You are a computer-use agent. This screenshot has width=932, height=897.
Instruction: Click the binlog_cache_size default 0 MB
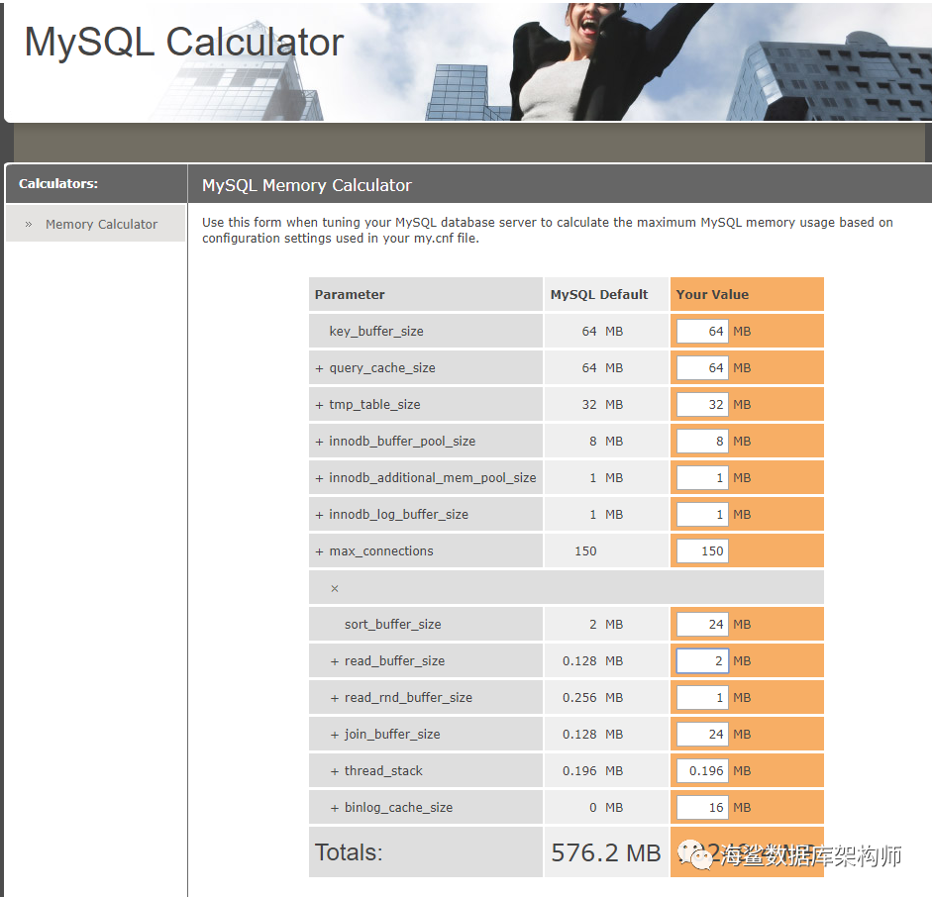tap(606, 807)
